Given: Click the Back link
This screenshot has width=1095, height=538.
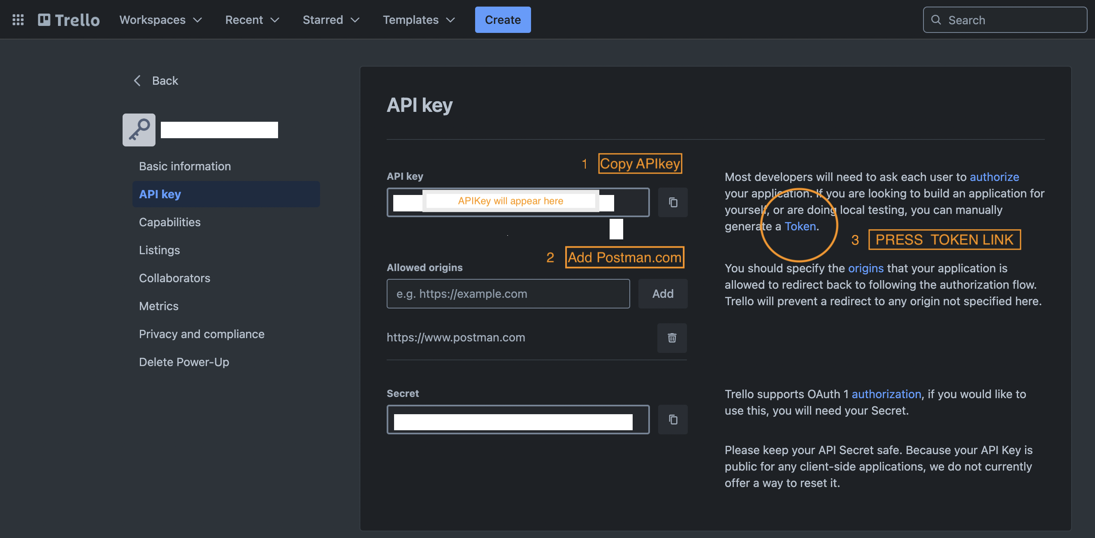Looking at the screenshot, I should pyautogui.click(x=165, y=81).
